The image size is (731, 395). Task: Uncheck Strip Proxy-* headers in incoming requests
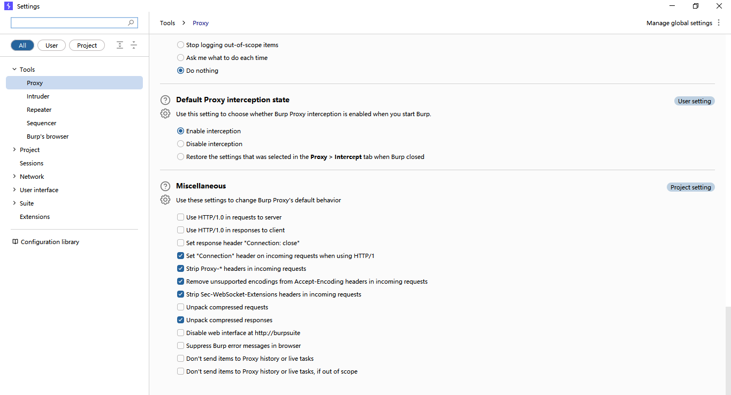click(x=180, y=269)
